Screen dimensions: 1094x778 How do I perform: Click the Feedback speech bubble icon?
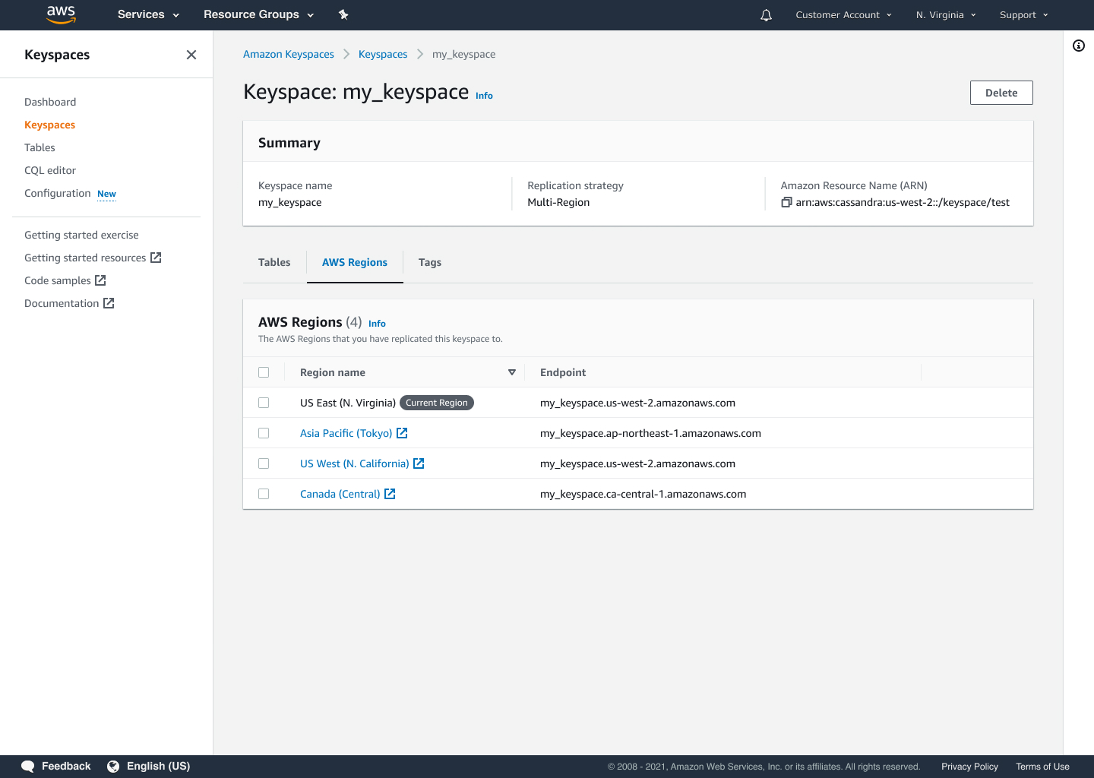[x=27, y=766]
